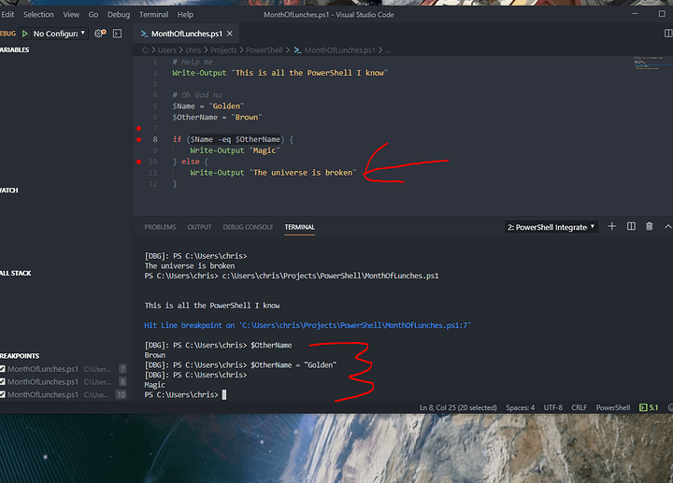Screen dimensions: 673x483
Task: Open the debug console icon in debug toolbar
Action: (117, 34)
